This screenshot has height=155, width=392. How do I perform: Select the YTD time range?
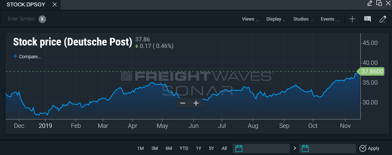pyautogui.click(x=184, y=148)
